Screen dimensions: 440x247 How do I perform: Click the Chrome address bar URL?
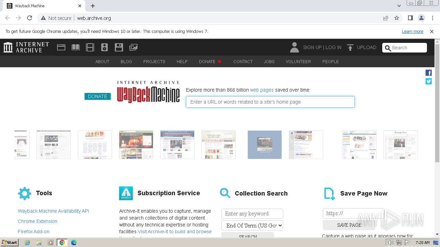tap(94, 18)
